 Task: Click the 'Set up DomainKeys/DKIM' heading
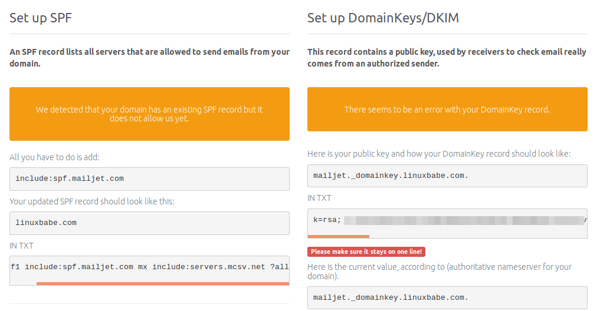point(383,18)
